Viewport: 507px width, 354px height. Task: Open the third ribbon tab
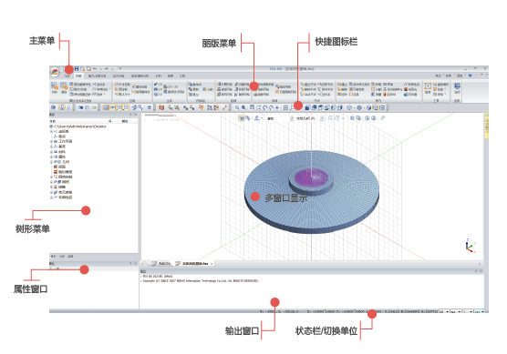coord(97,76)
